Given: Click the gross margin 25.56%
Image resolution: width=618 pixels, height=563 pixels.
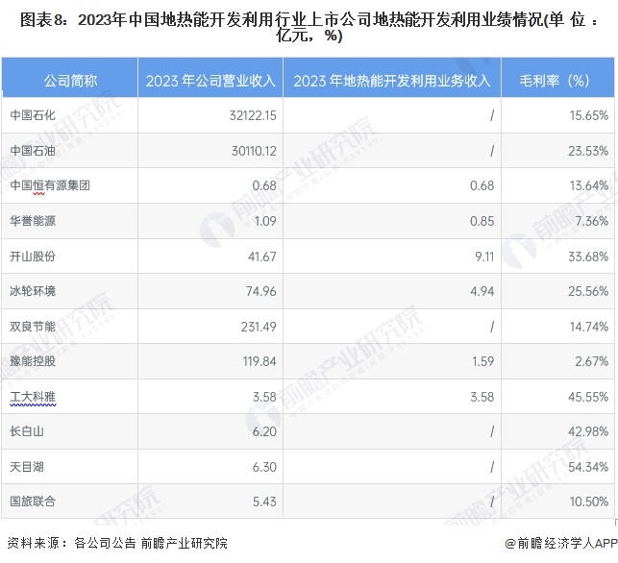Looking at the screenshot, I should pyautogui.click(x=588, y=291).
